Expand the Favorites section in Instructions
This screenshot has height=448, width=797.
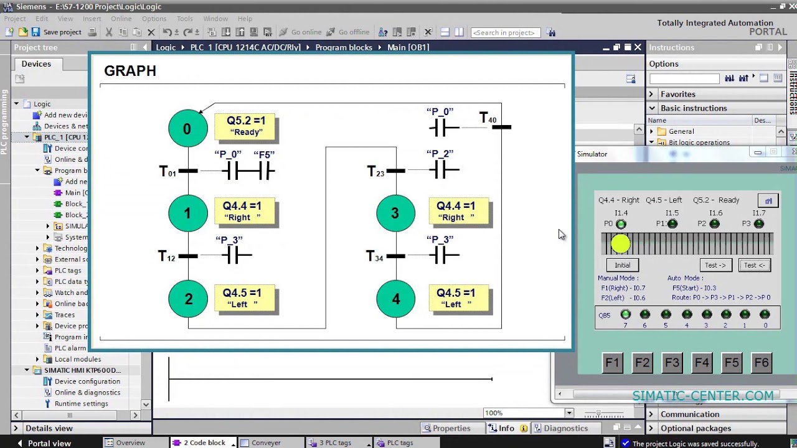pyautogui.click(x=651, y=94)
